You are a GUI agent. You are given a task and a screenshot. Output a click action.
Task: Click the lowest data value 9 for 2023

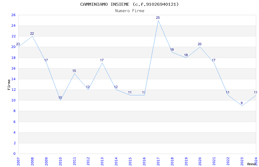click(x=242, y=103)
